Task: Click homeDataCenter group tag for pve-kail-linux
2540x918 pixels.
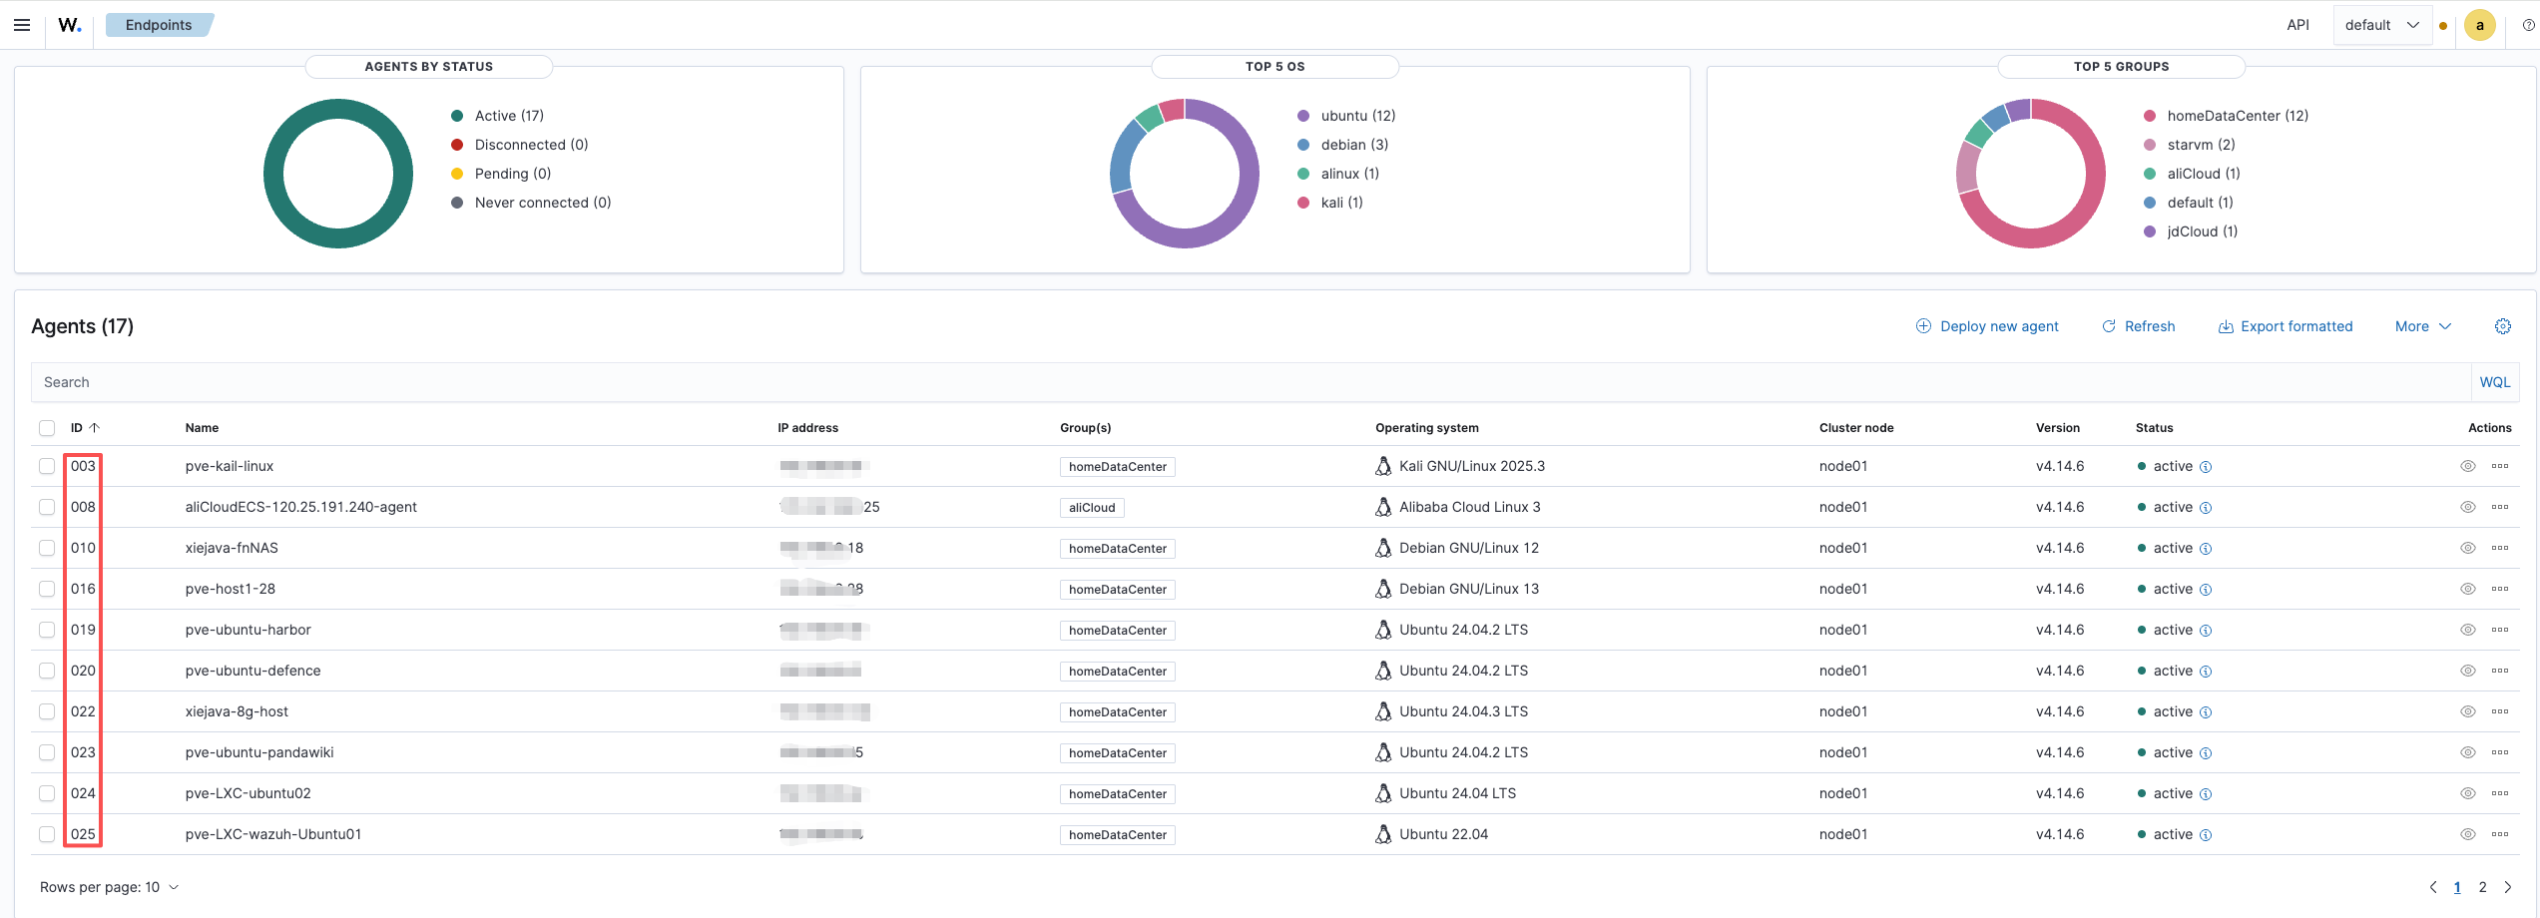Action: tap(1118, 467)
